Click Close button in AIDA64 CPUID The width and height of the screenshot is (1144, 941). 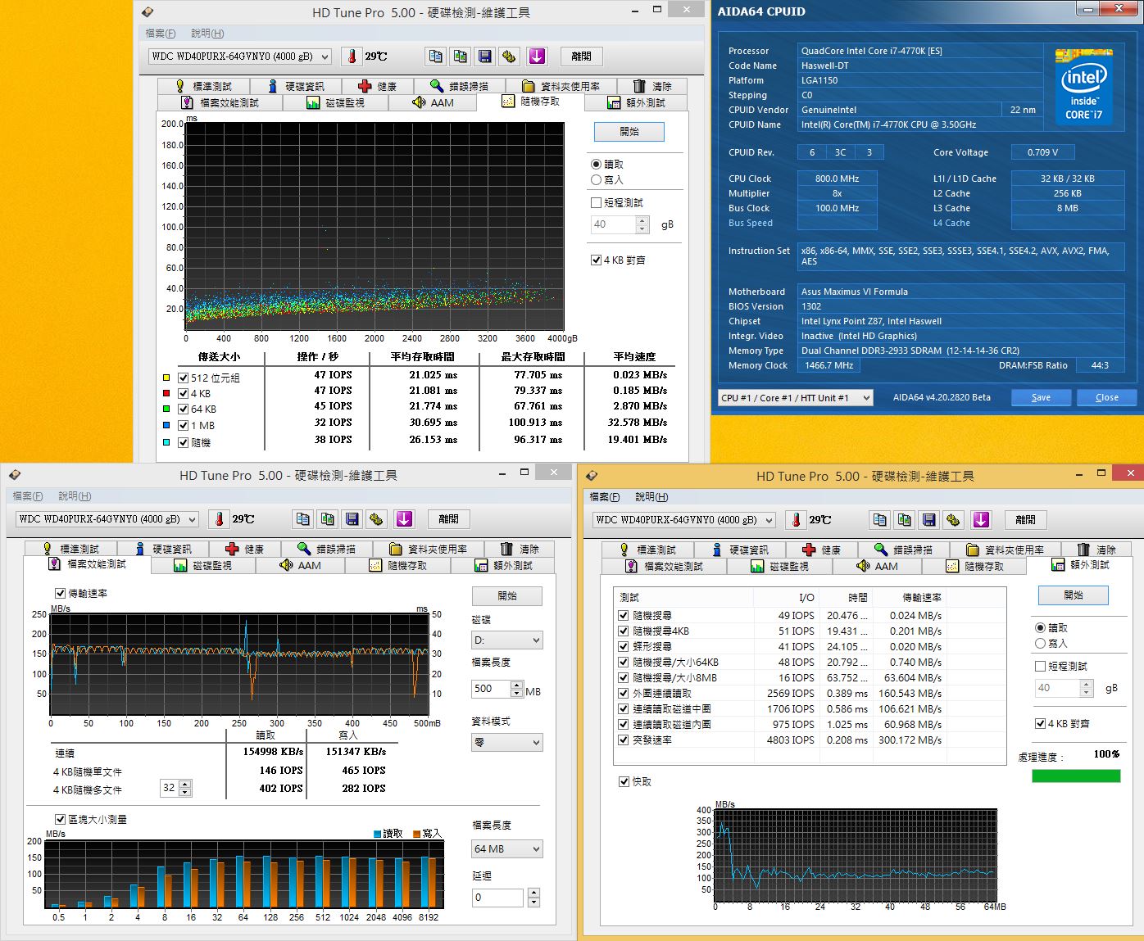click(1107, 398)
